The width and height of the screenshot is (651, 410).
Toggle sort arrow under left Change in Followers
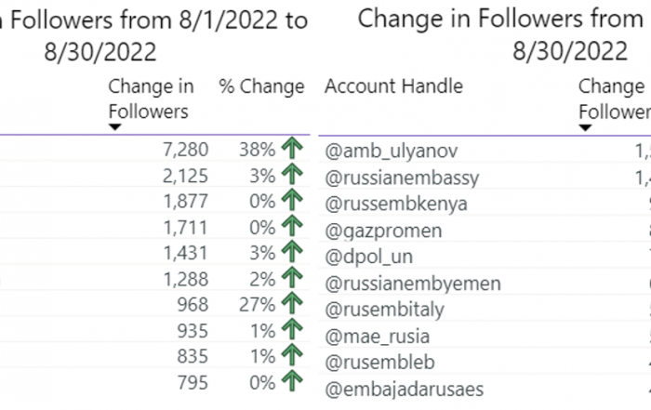tap(115, 127)
